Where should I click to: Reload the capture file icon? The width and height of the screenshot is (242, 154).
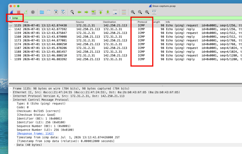63,12
